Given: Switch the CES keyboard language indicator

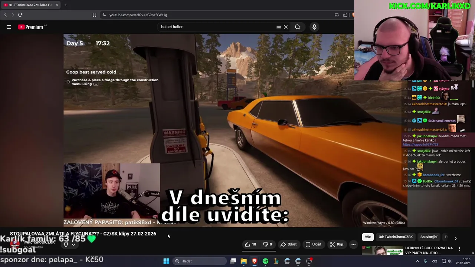Looking at the screenshot, I should pos(435,261).
